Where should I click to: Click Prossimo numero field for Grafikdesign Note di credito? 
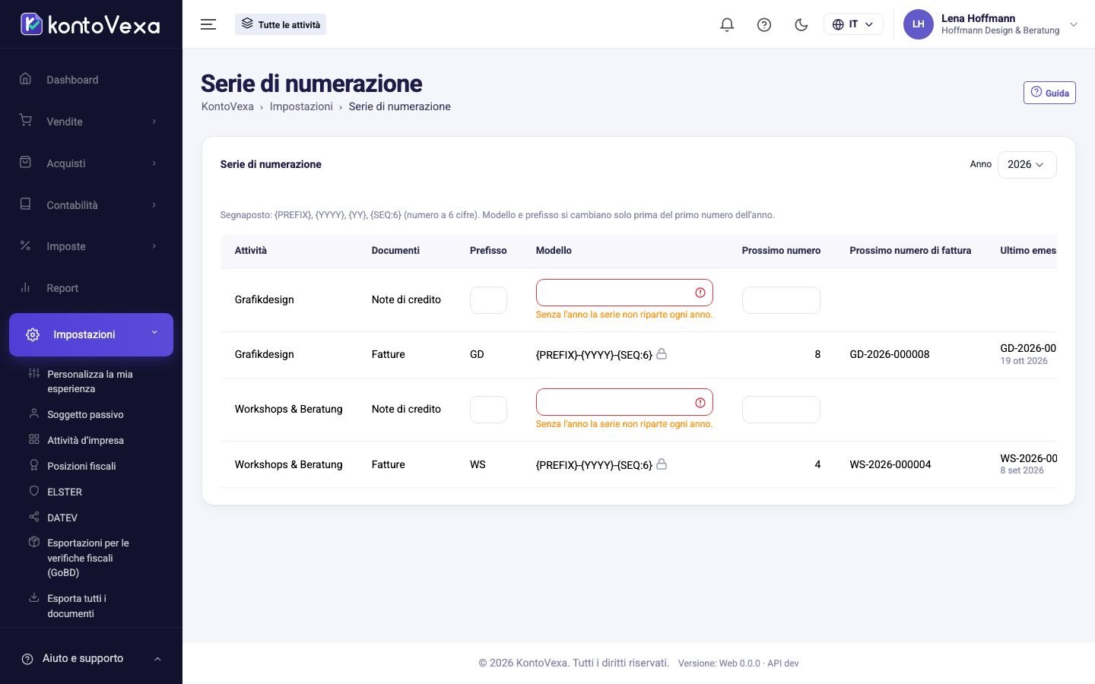point(781,300)
